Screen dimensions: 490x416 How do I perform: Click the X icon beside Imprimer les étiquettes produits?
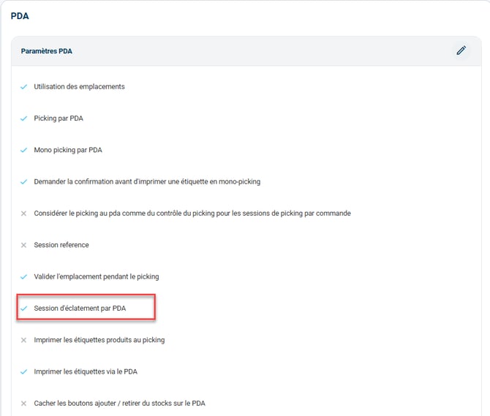click(x=23, y=340)
